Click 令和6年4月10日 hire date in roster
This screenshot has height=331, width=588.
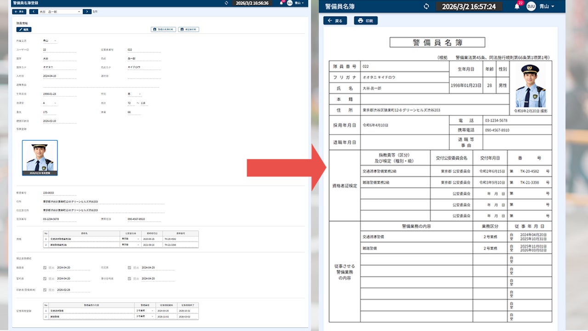[x=376, y=125]
